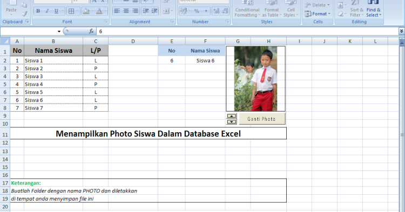
Task: Click the Ganti Photo button
Action: tap(262, 119)
